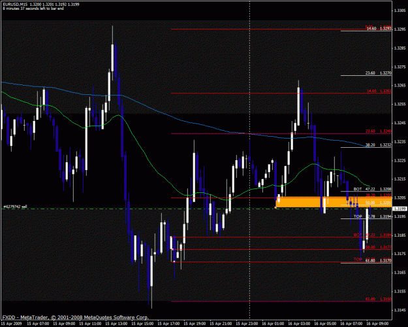Image resolution: width=408 pixels, height=327 pixels.
Task: Click the 1.3185 price axis label
Action: coord(400,235)
